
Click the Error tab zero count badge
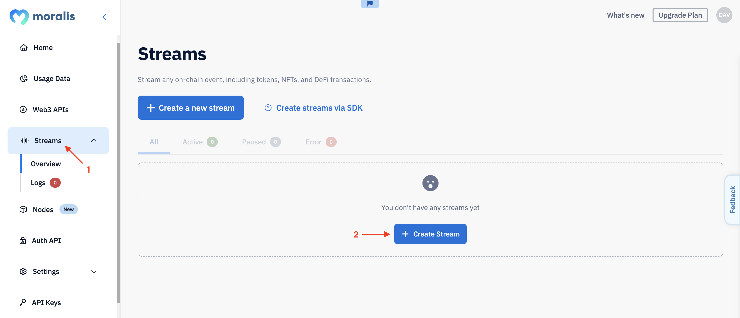click(331, 142)
